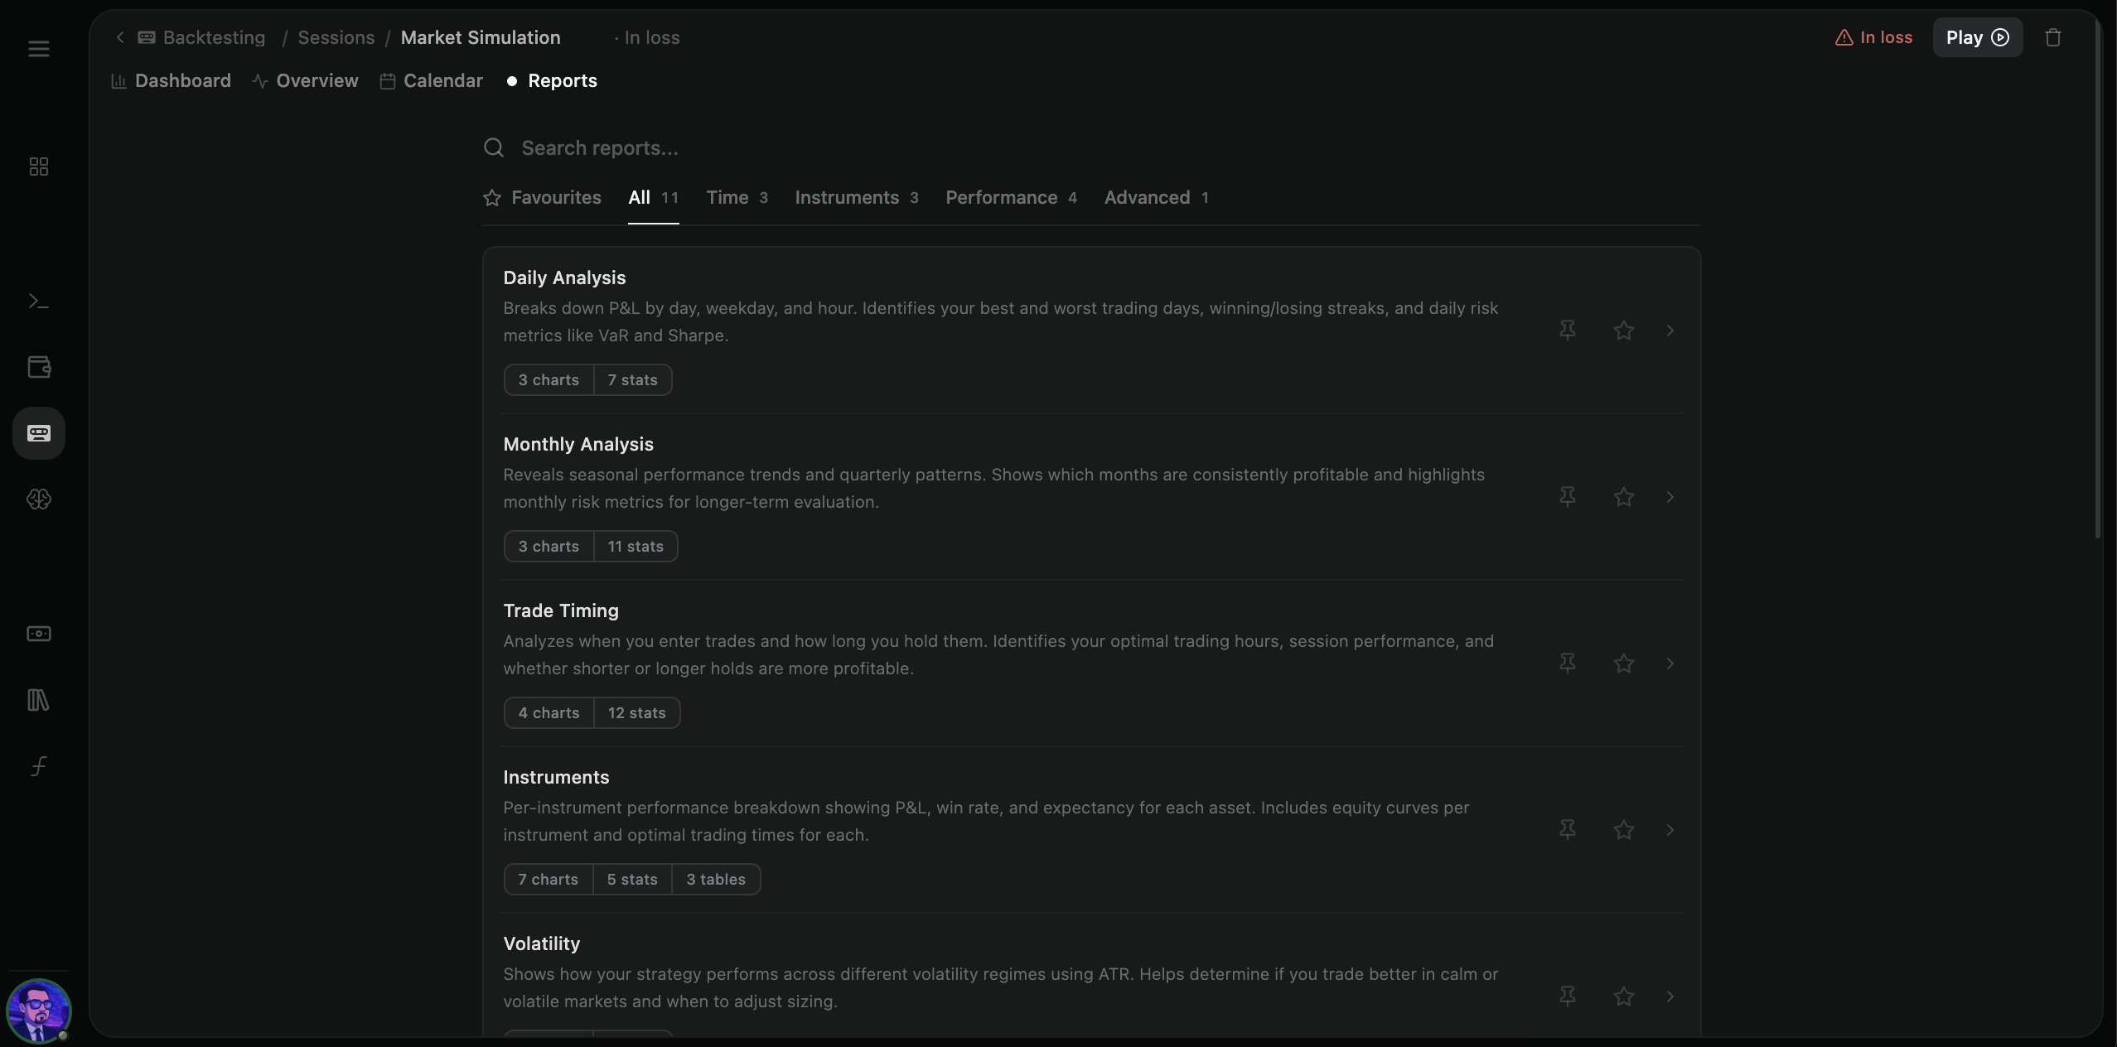2117x1047 pixels.
Task: Open the brain AI sidebar icon
Action: (38, 499)
